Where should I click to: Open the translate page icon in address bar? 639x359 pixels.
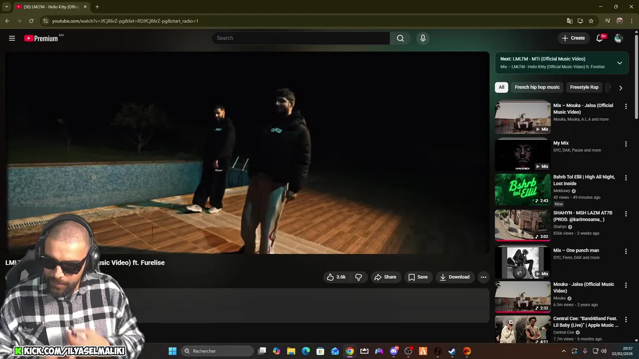pos(570,21)
